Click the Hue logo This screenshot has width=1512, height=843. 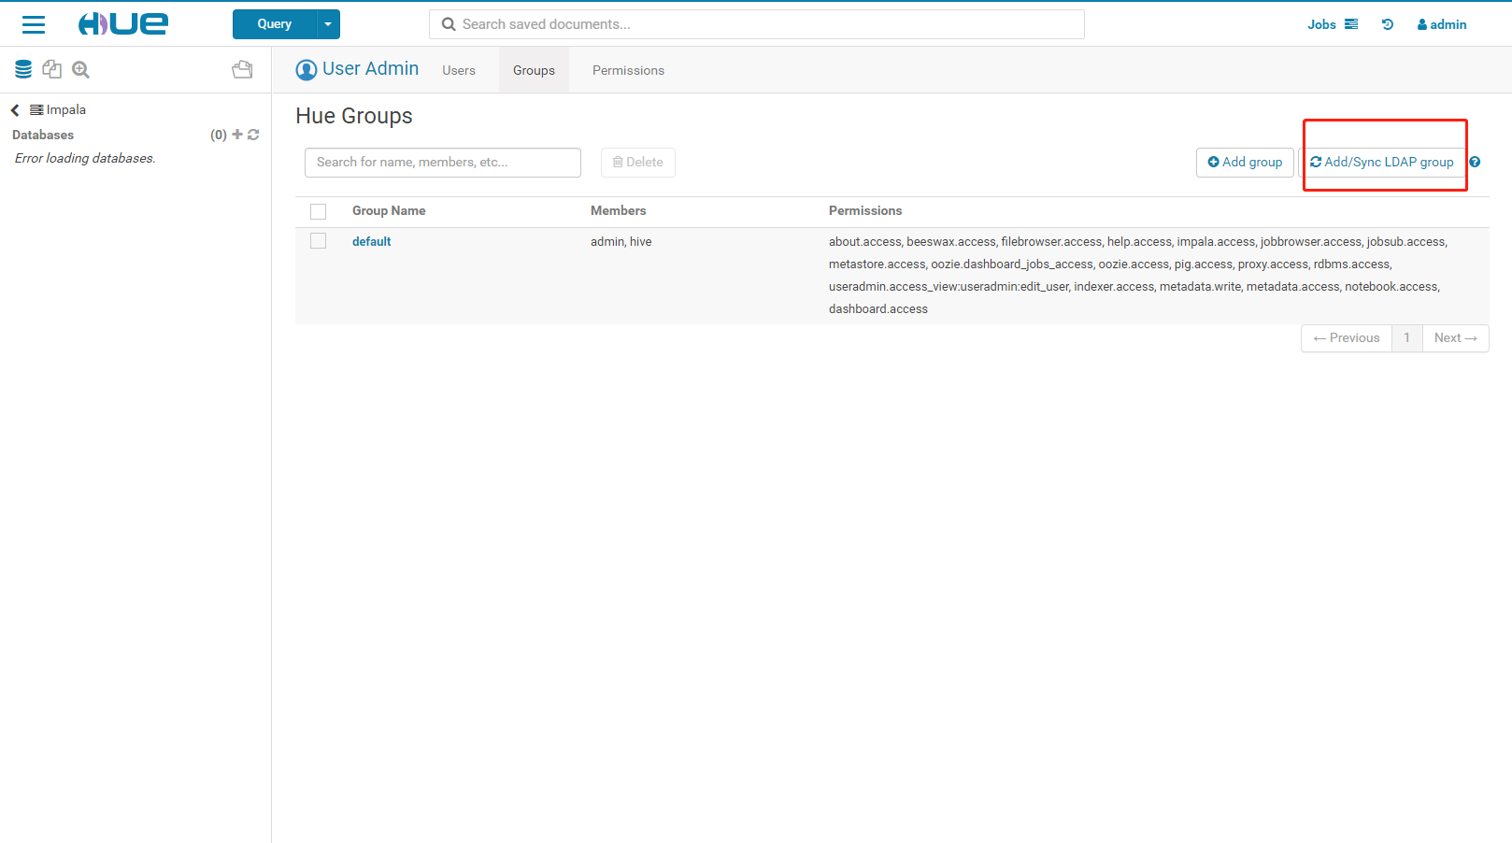click(x=122, y=24)
